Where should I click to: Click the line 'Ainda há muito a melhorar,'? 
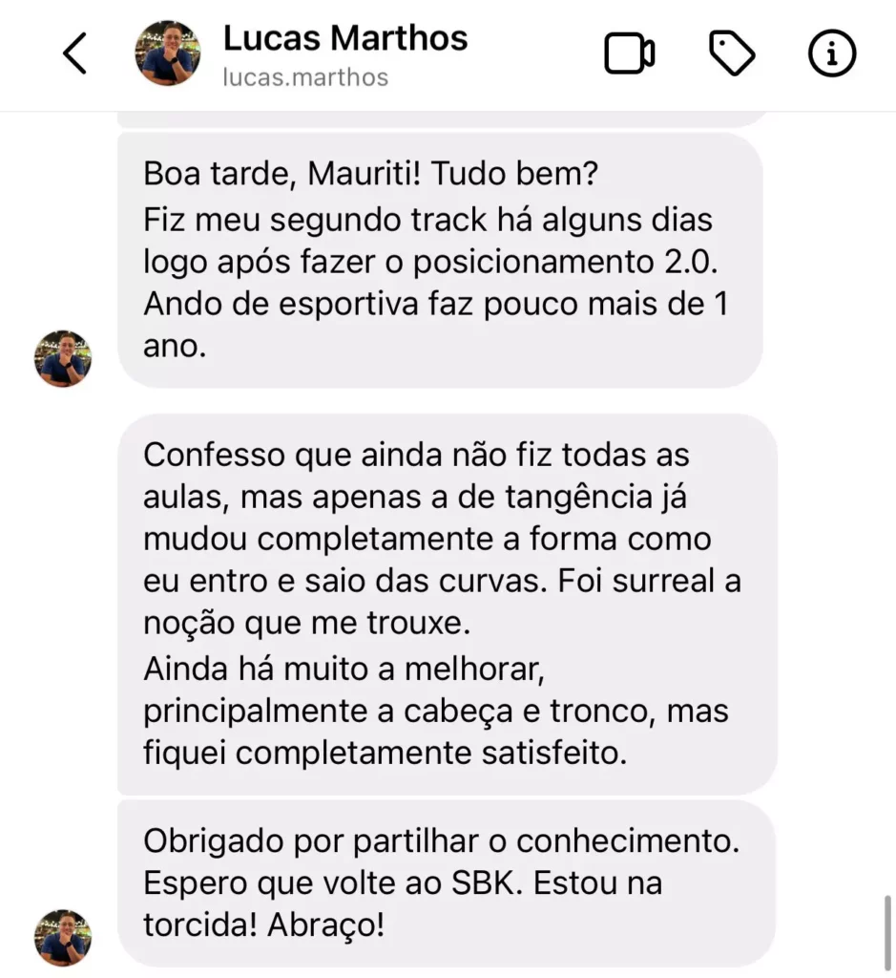(344, 670)
